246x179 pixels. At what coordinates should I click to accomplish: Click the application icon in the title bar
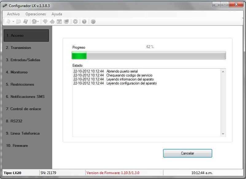(x=5, y=6)
